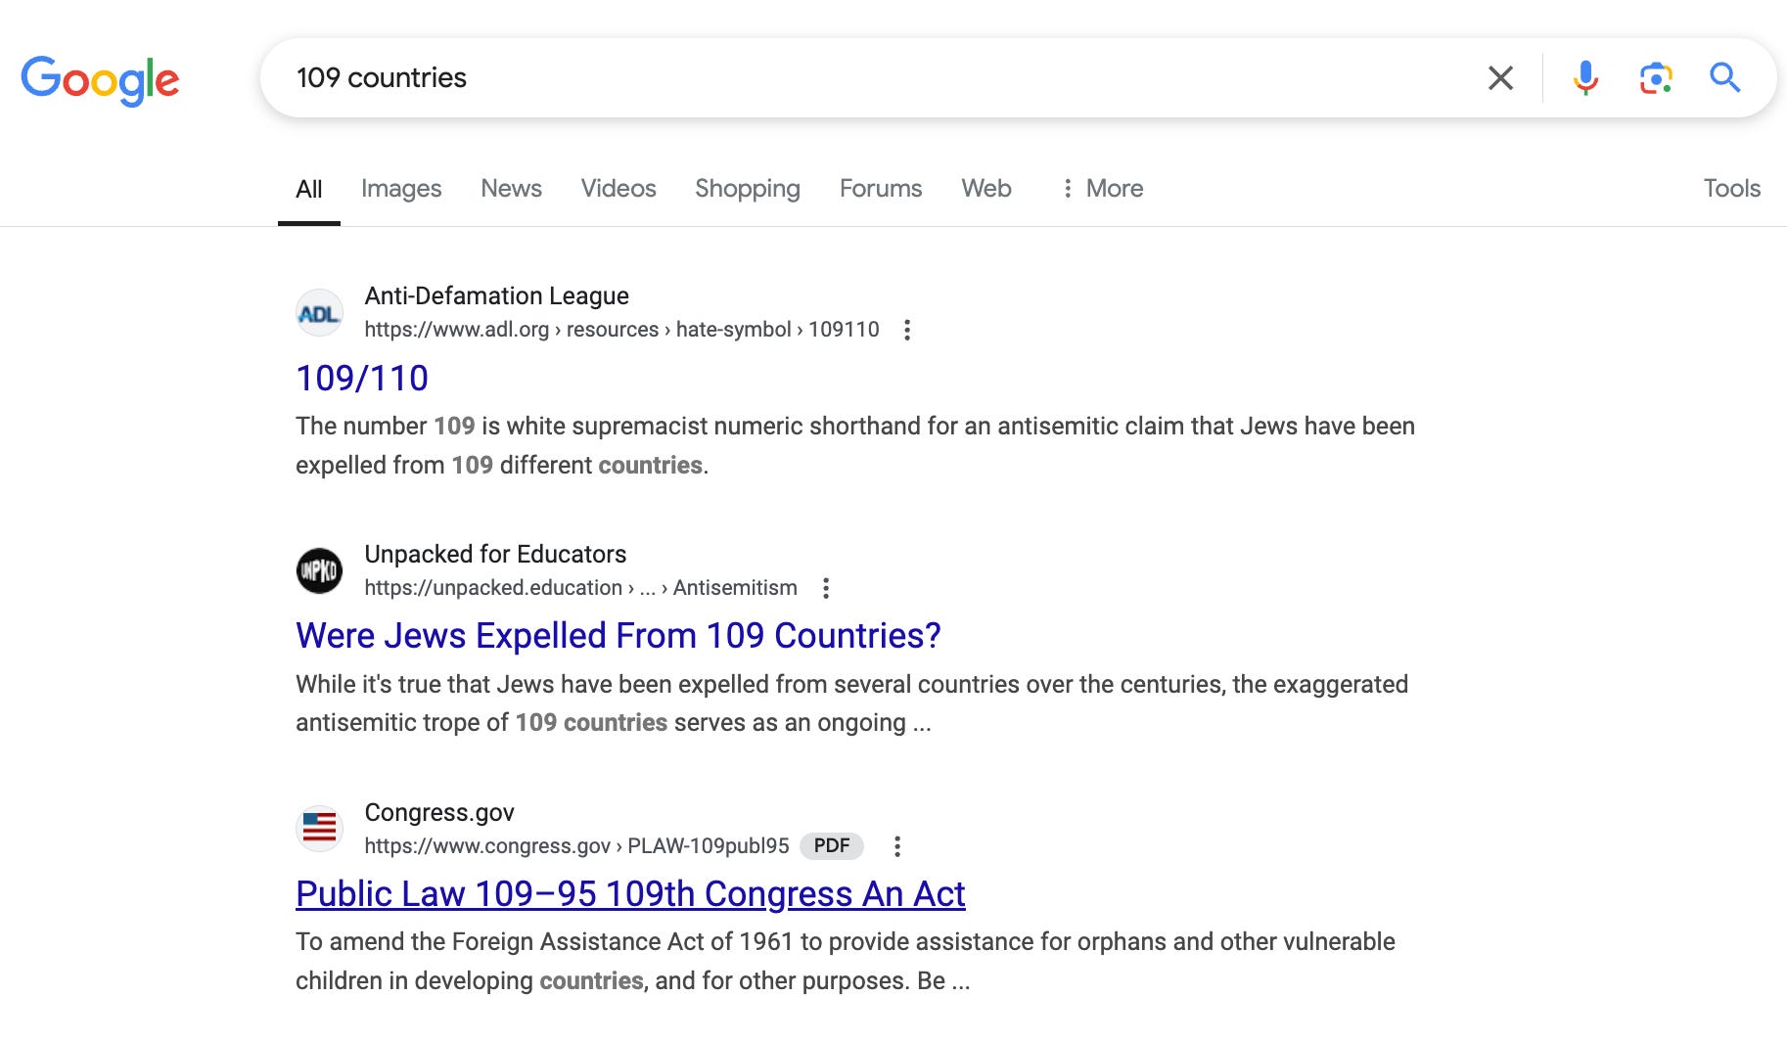Click the PDF badge on Congress.gov result
This screenshot has width=1787, height=1041.
(832, 845)
